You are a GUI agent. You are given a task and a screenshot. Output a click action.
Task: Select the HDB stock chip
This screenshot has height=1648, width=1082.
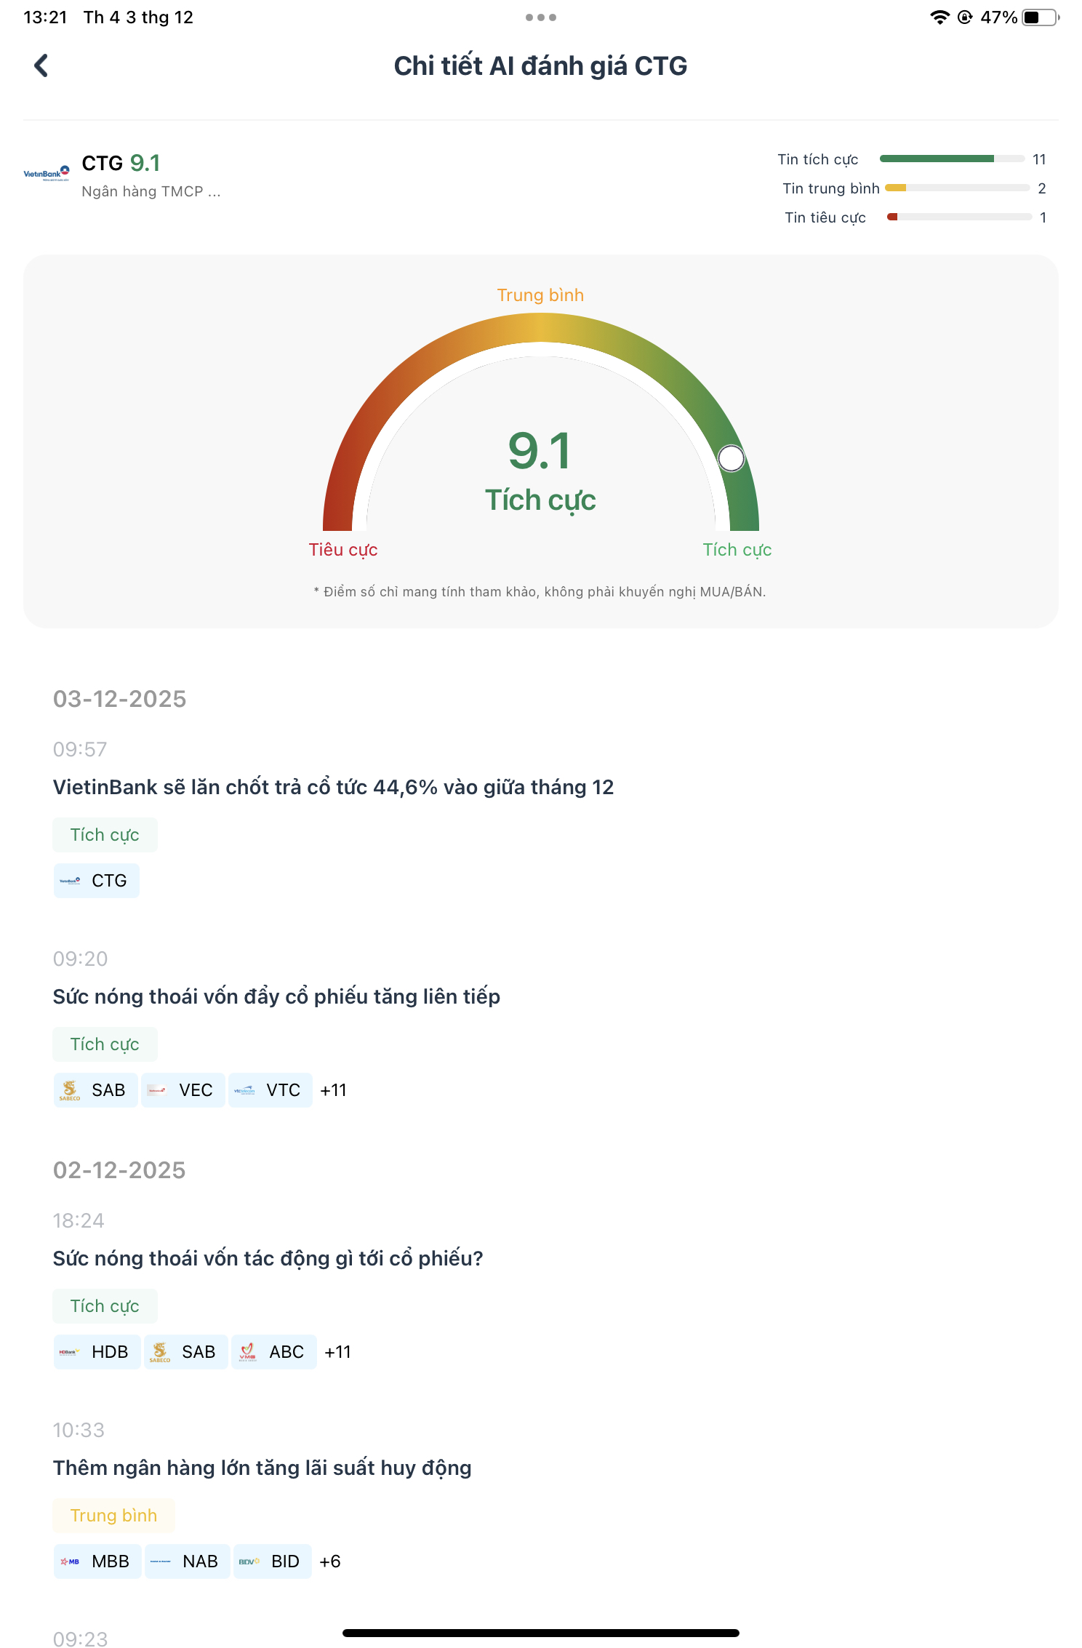pyautogui.click(x=97, y=1352)
